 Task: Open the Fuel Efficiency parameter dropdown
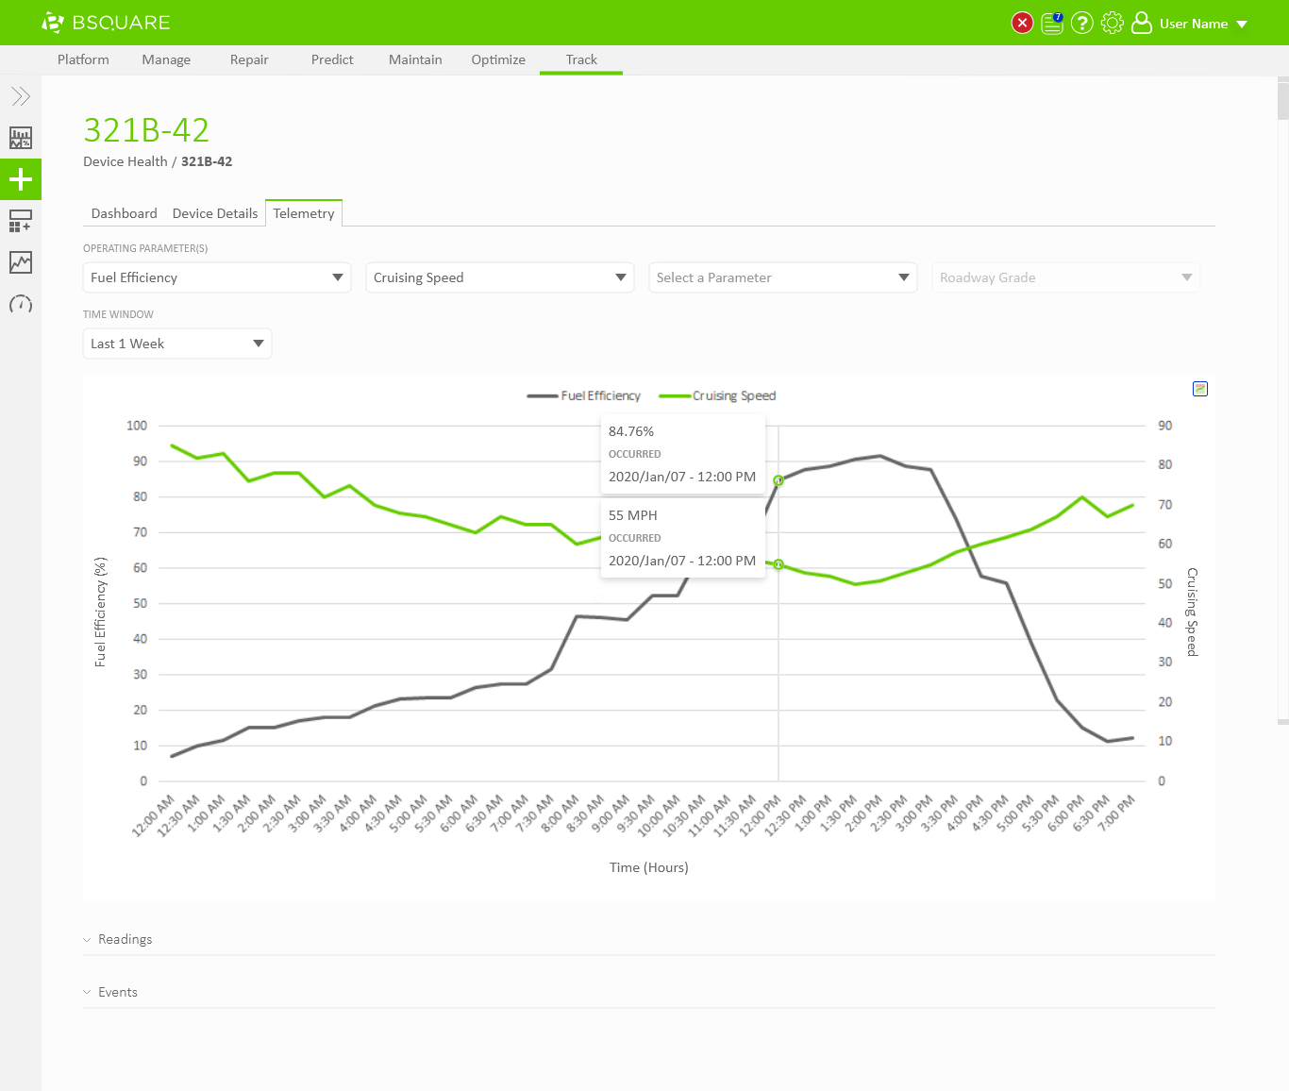pyautogui.click(x=217, y=277)
